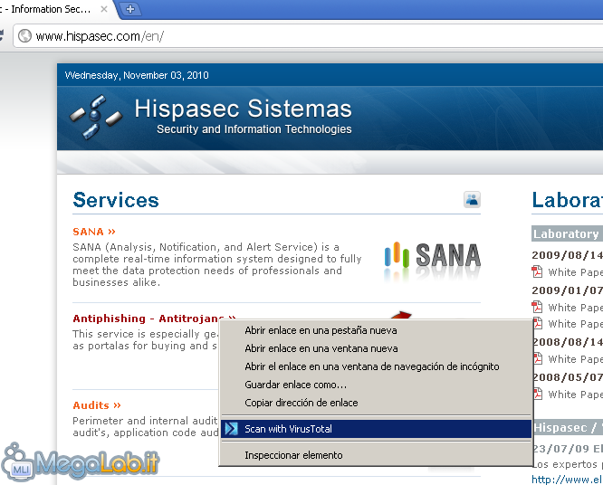Screen dimensions: 603x485
Task: Click the 2009/01/07 date entry
Action: click(x=567, y=290)
